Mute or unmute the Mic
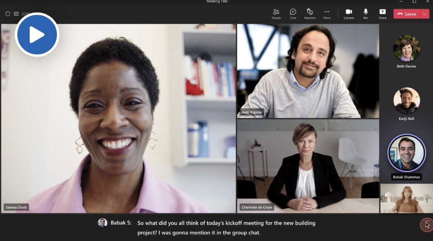Screen dimensions: 433x241 [366, 14]
